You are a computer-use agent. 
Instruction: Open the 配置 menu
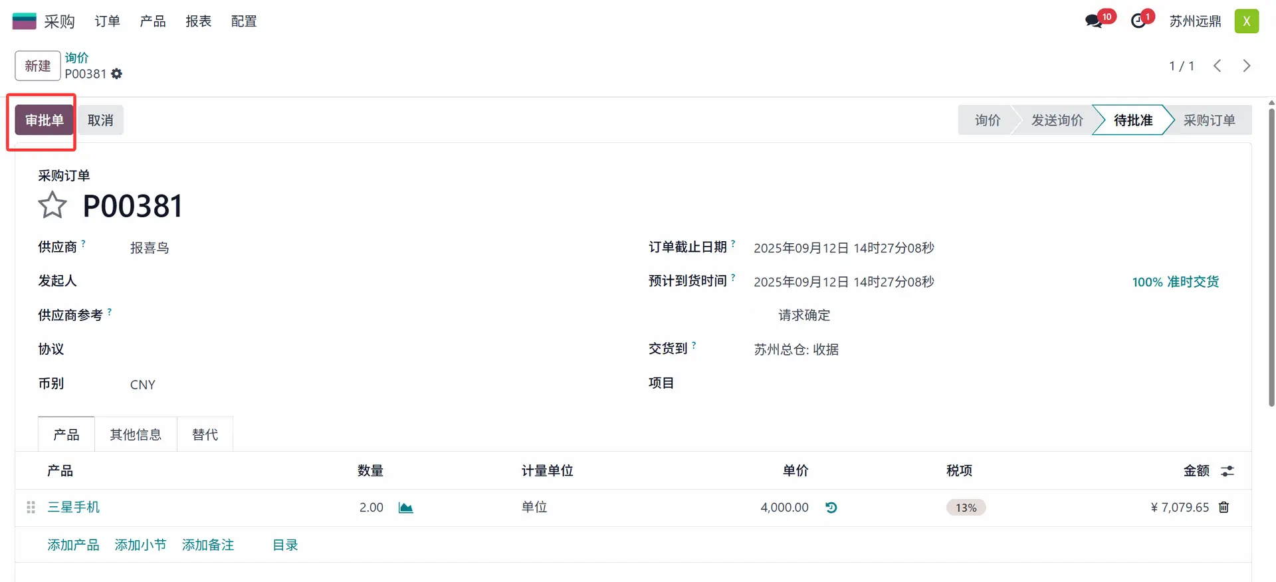[244, 21]
